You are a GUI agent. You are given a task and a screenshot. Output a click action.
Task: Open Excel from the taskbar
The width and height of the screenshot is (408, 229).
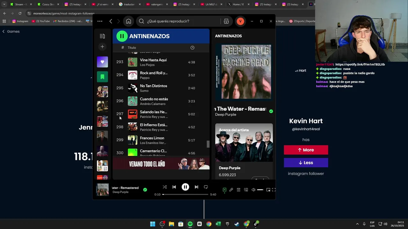pos(218,224)
